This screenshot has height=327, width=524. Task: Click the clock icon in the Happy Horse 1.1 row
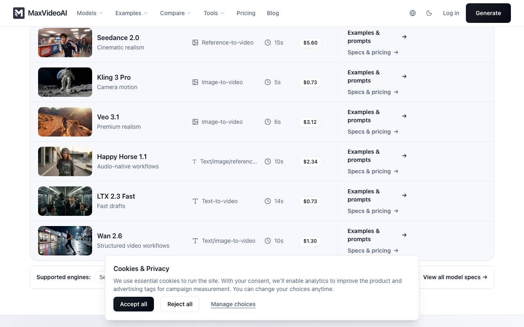[x=268, y=161]
